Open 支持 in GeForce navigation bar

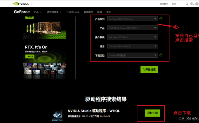tap(108, 12)
